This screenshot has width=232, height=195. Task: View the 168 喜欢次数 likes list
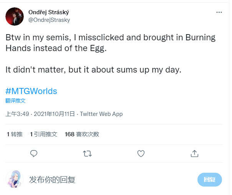tap(82, 134)
